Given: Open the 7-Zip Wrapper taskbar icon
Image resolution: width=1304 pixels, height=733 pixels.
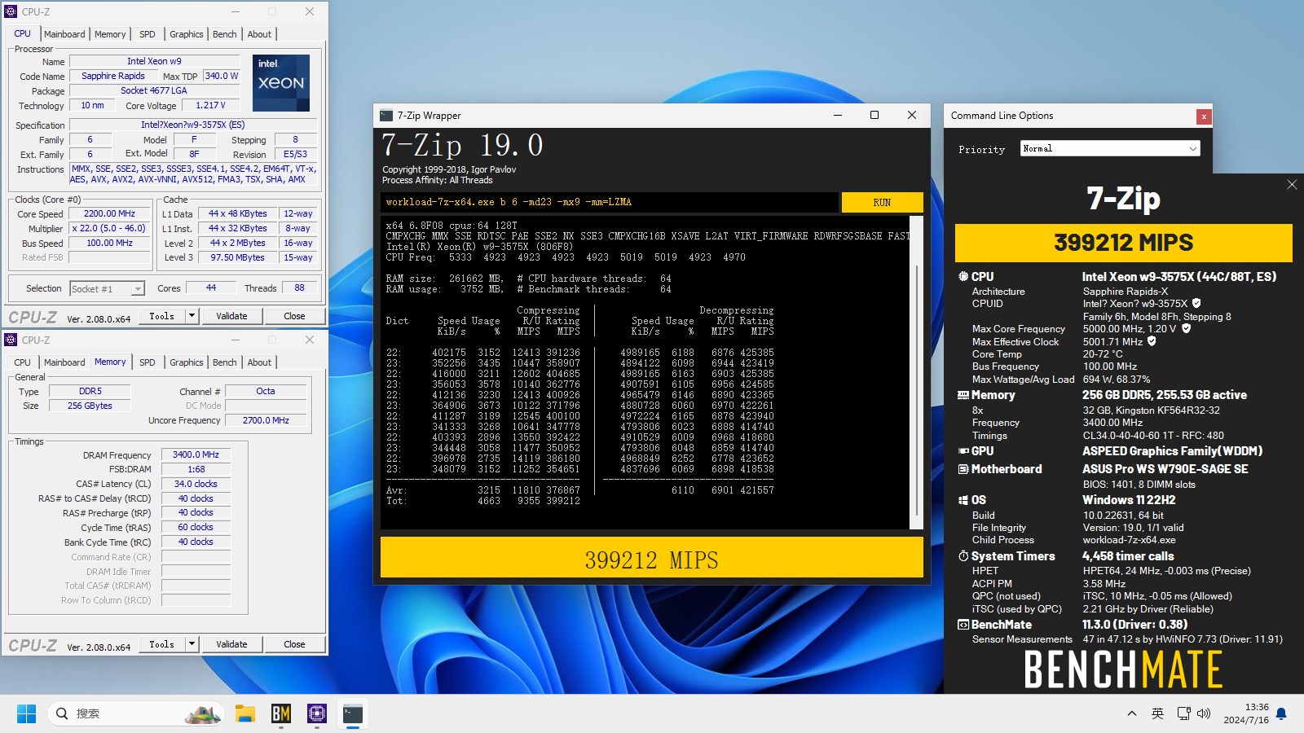Looking at the screenshot, I should 353,713.
